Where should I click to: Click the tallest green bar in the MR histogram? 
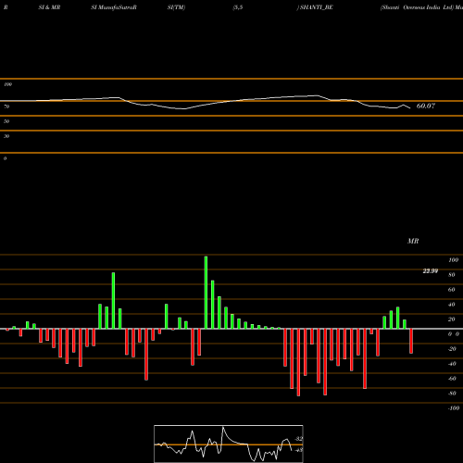coord(206,293)
